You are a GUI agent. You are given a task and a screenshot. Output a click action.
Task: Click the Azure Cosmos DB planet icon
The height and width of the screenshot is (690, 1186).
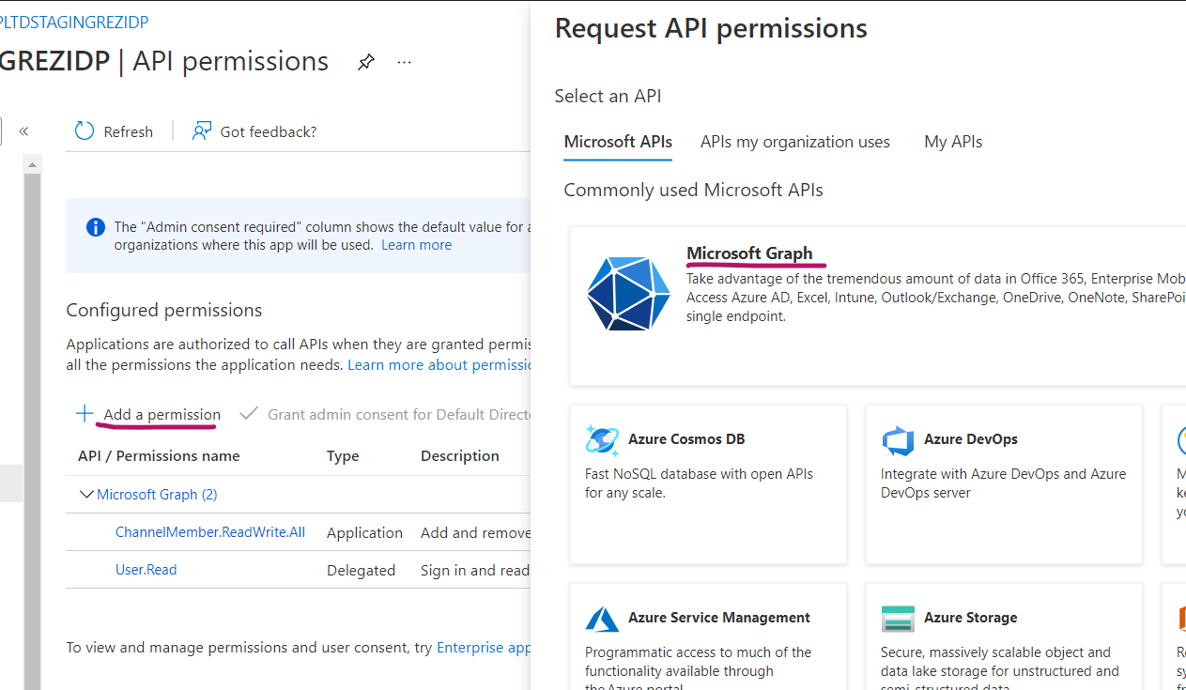(x=602, y=439)
